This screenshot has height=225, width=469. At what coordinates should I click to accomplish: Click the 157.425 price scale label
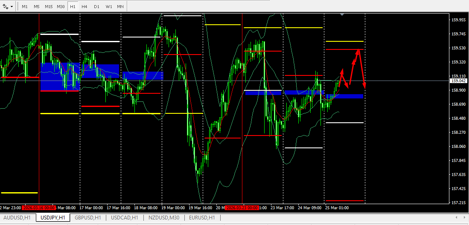point(458,188)
